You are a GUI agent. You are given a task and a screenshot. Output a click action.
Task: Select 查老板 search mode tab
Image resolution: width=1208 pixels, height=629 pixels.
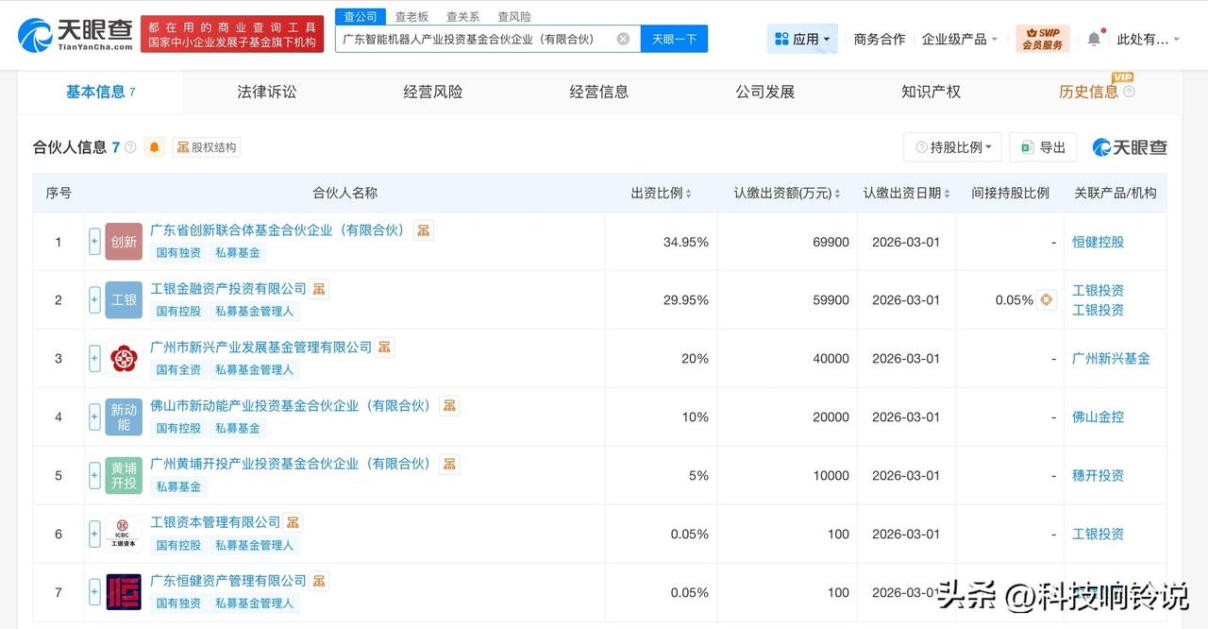point(411,16)
